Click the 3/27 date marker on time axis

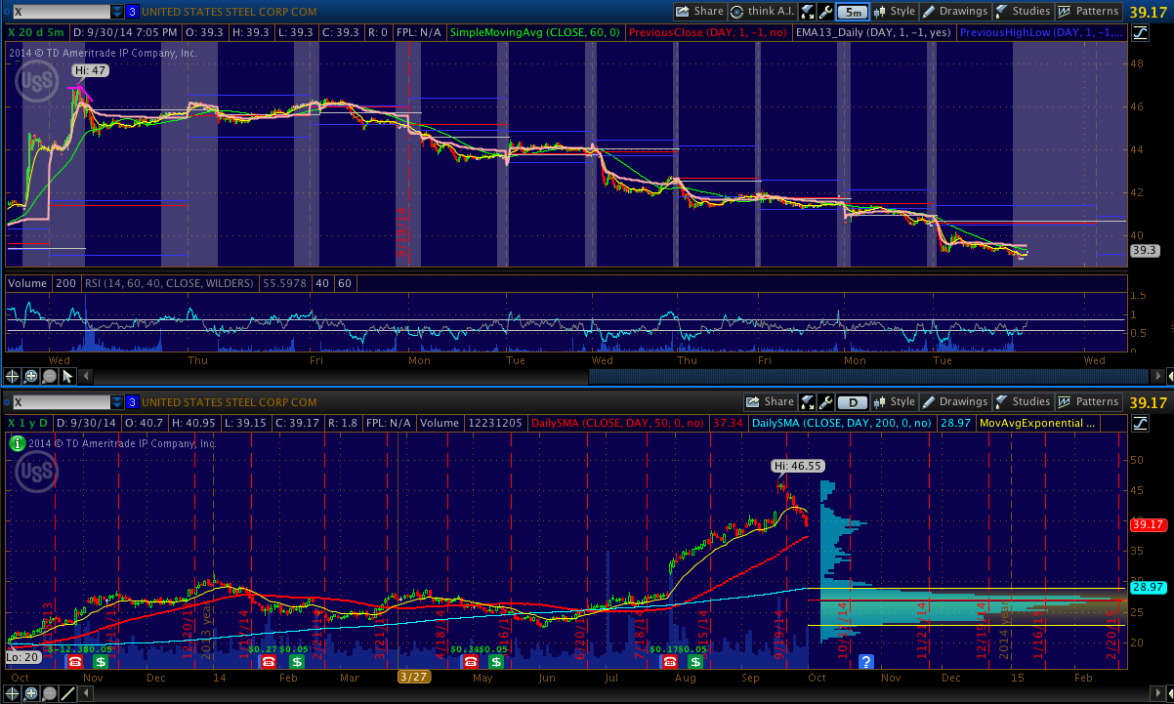(413, 677)
